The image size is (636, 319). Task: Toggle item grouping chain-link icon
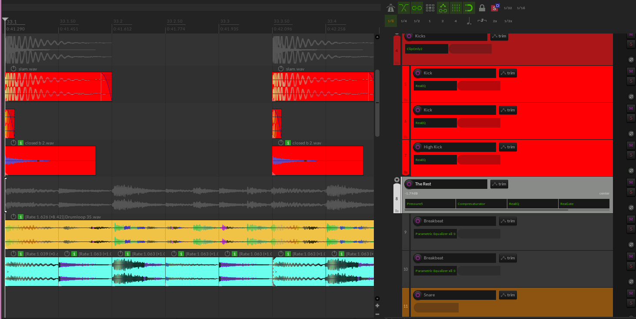(x=417, y=8)
